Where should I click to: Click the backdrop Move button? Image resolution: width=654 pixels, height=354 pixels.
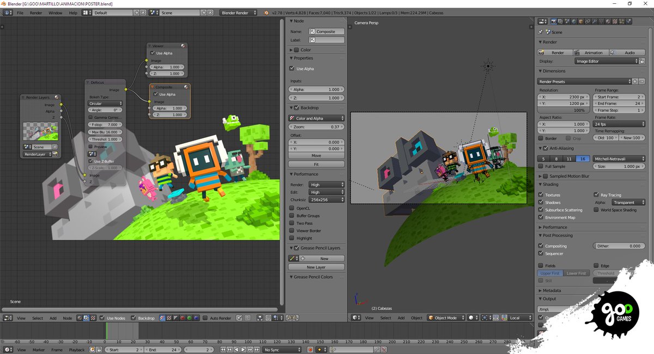click(x=316, y=156)
